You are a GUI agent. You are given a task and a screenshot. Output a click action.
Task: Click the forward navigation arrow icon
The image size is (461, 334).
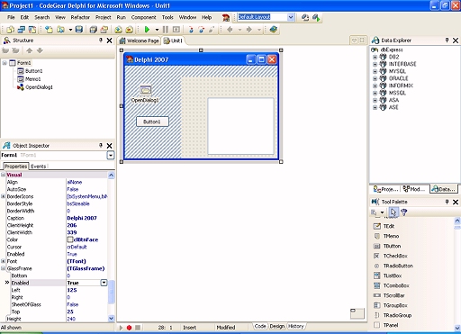point(249,30)
